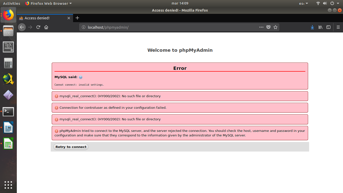This screenshot has height=193, width=343.
Task: Close the Firefox window
Action: pos(340,10)
